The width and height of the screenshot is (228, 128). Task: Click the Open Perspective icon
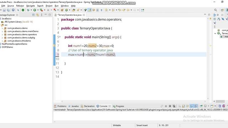pos(222,10)
